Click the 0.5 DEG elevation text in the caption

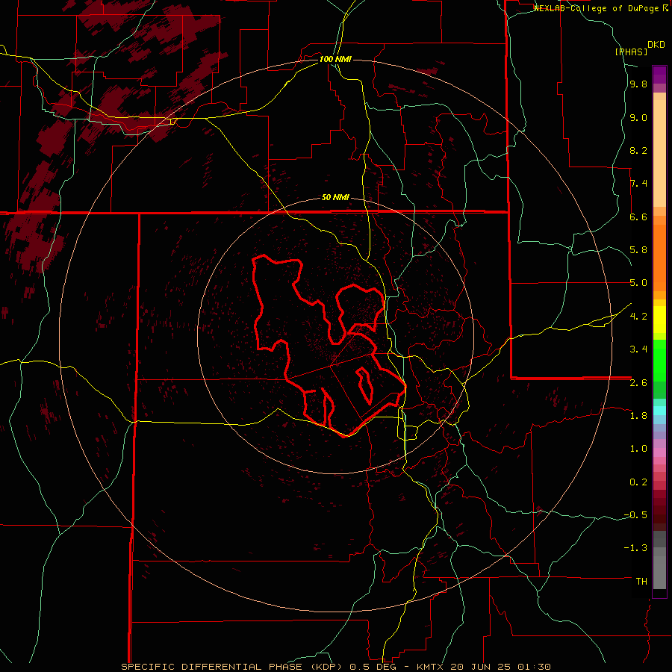(x=373, y=667)
